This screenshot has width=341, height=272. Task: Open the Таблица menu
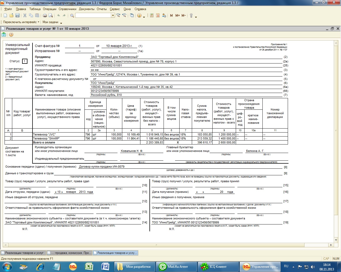[35, 9]
